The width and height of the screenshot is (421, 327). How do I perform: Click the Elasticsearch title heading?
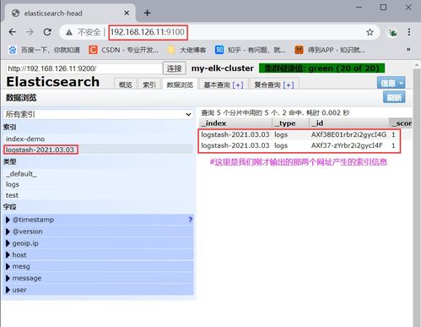pos(53,82)
